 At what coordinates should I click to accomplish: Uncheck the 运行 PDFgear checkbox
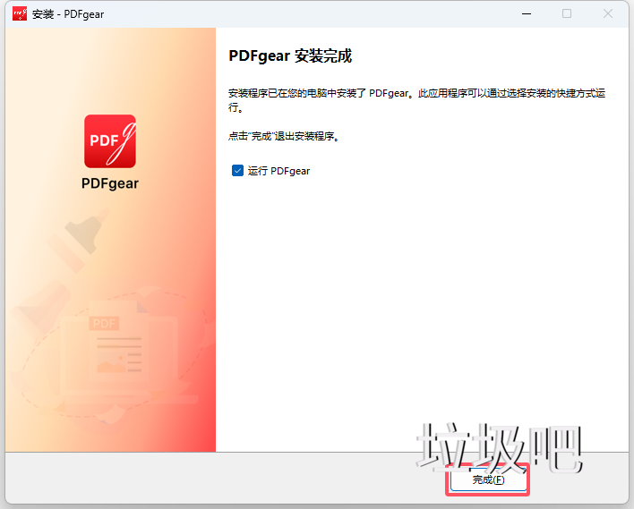[237, 171]
